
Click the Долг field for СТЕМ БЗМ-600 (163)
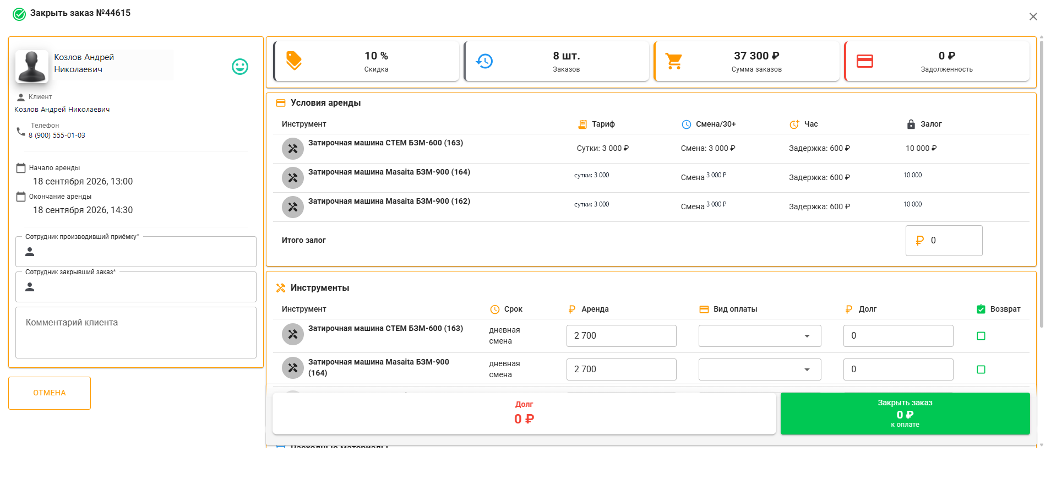click(x=898, y=336)
